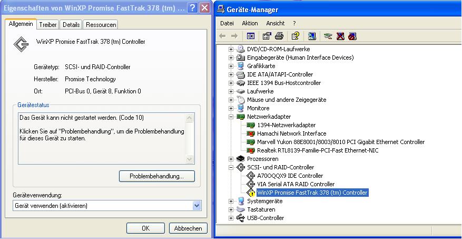Click the disabled Realtek RTL8139 adapter icon
This screenshot has height=239, width=462.
[x=251, y=150]
